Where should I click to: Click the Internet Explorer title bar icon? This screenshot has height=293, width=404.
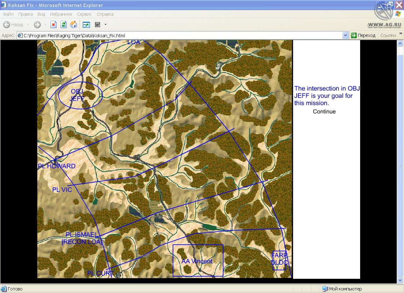pyautogui.click(x=4, y=5)
